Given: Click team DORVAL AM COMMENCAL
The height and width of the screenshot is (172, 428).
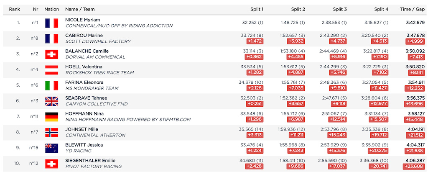Looking at the screenshot, I should (x=95, y=57).
